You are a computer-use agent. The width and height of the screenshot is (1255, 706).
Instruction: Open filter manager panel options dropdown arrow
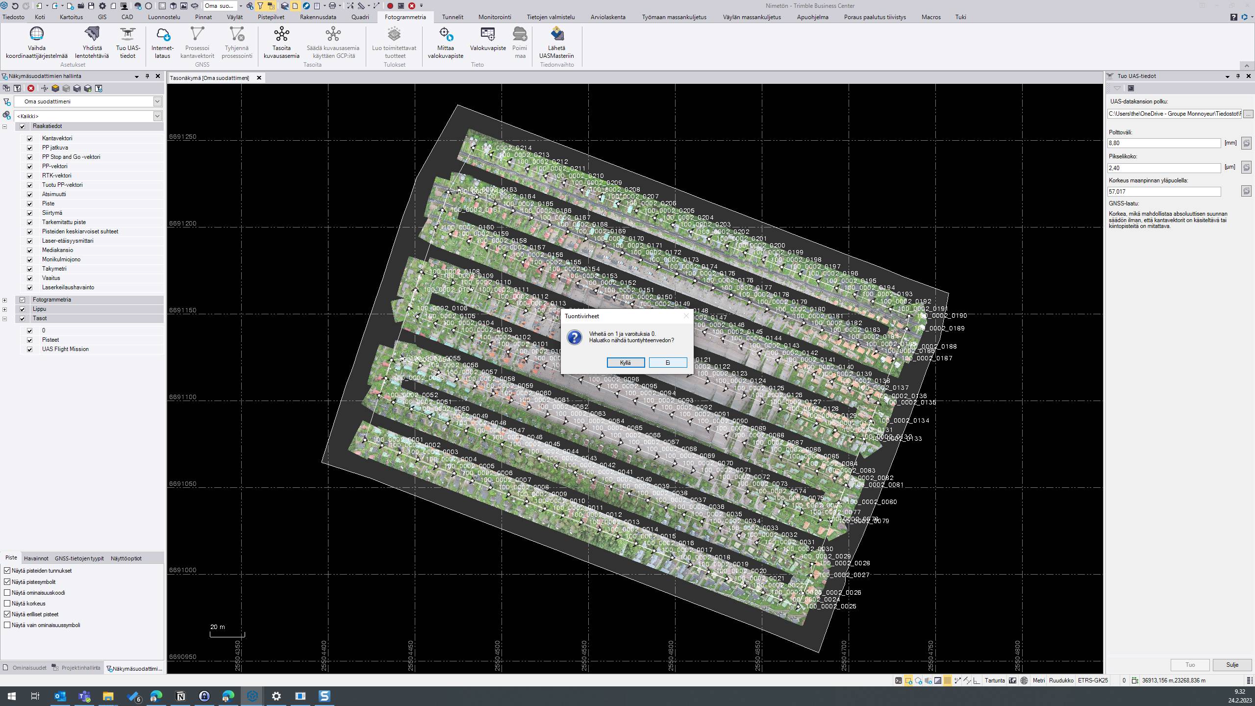tap(137, 76)
